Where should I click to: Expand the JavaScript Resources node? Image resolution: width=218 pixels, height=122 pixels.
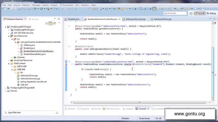tap(9, 60)
